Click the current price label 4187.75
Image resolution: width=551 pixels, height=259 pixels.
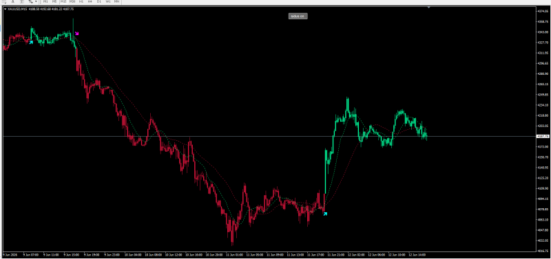[x=542, y=136]
